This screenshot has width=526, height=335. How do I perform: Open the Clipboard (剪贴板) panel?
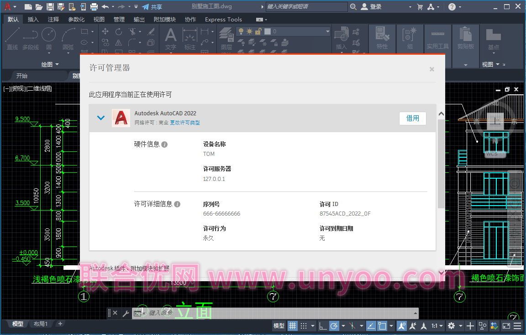click(466, 39)
